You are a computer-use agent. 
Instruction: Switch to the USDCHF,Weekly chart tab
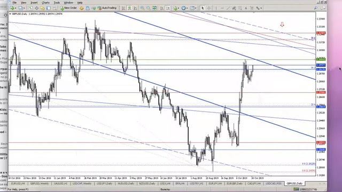coord(82,183)
